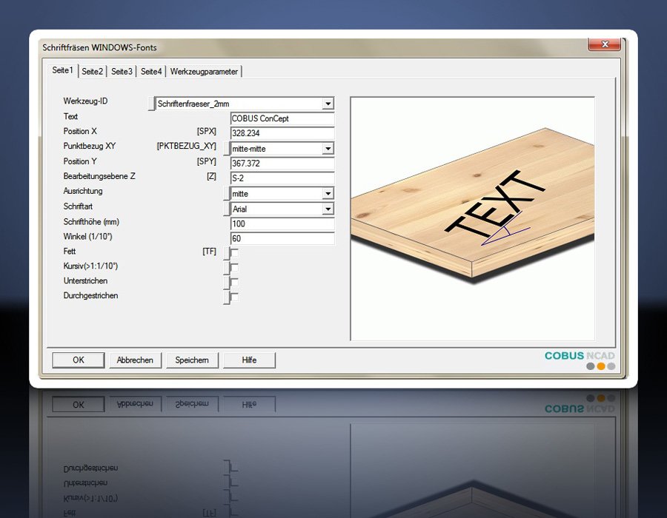Click the Winkel angle field
The width and height of the screenshot is (667, 518).
click(282, 238)
